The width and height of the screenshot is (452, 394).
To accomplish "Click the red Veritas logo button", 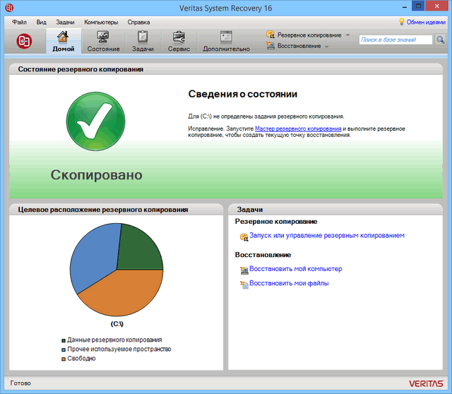I will click(x=25, y=40).
